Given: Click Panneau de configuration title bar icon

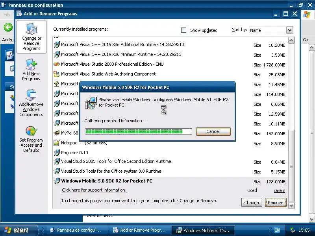Looking at the screenshot, I should 4,4.
